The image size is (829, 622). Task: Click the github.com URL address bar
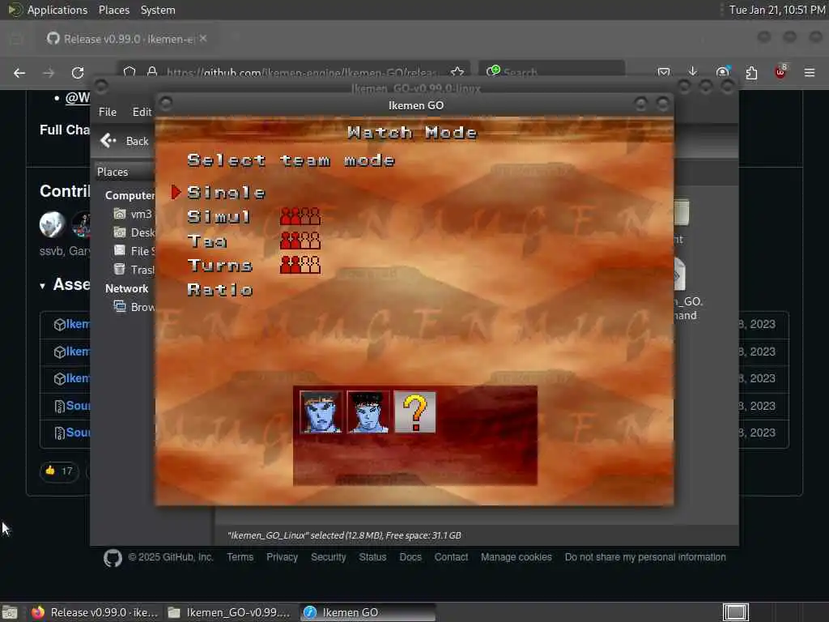coord(293,72)
